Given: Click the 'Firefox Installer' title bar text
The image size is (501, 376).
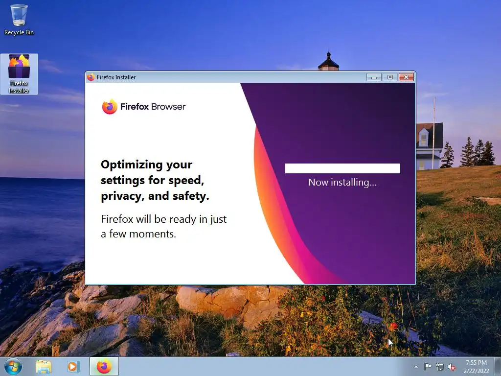Looking at the screenshot, I should pos(116,77).
